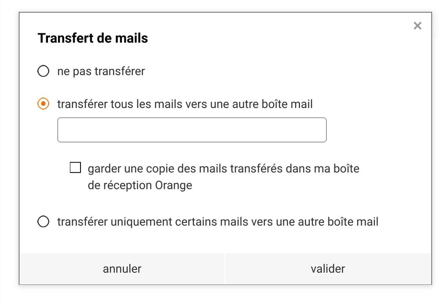The width and height of the screenshot is (439, 306).
Task: Activate the disable forwarding radio button
Action: (x=43, y=71)
